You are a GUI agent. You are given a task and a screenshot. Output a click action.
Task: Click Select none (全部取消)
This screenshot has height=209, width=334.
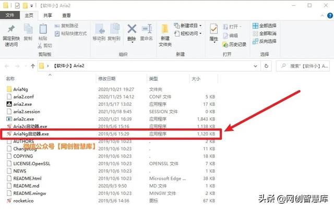tap(265, 33)
